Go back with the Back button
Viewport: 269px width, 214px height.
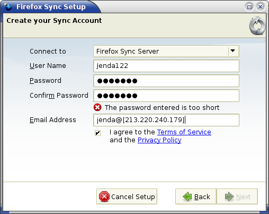(x=196, y=196)
